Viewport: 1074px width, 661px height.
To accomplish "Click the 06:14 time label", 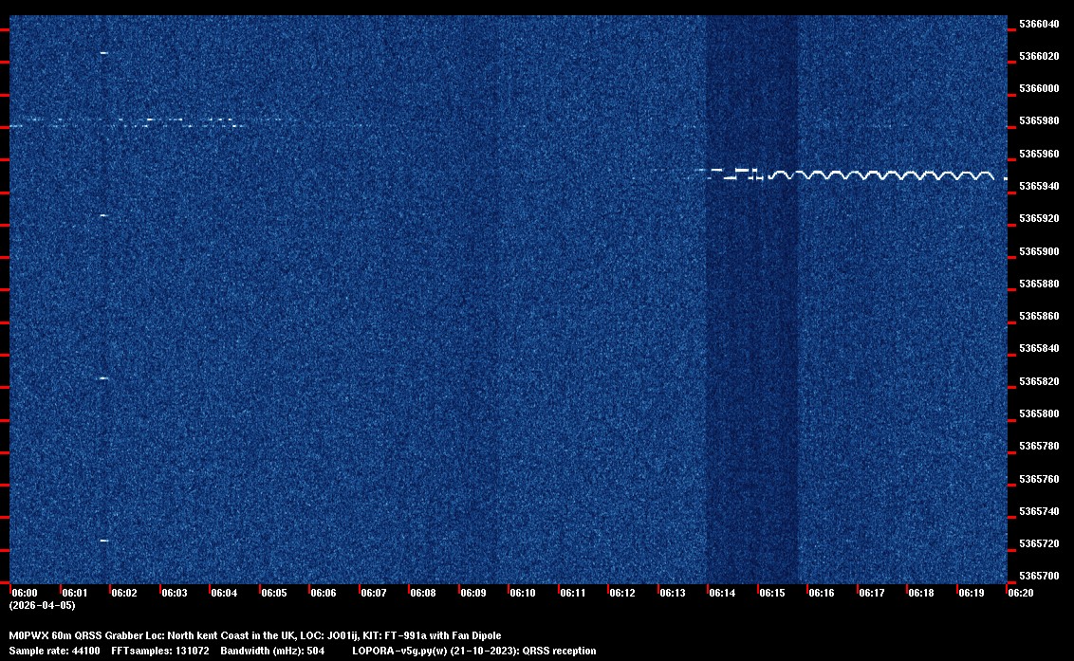I will 722,593.
